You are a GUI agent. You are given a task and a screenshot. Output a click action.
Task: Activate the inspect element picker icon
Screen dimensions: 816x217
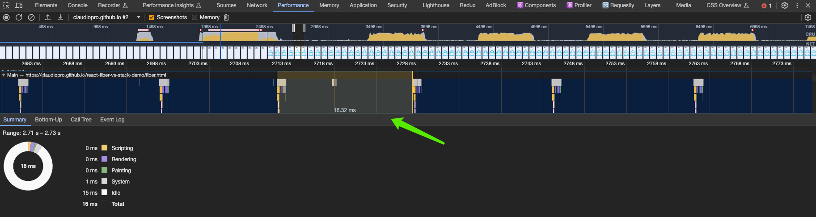(6, 5)
